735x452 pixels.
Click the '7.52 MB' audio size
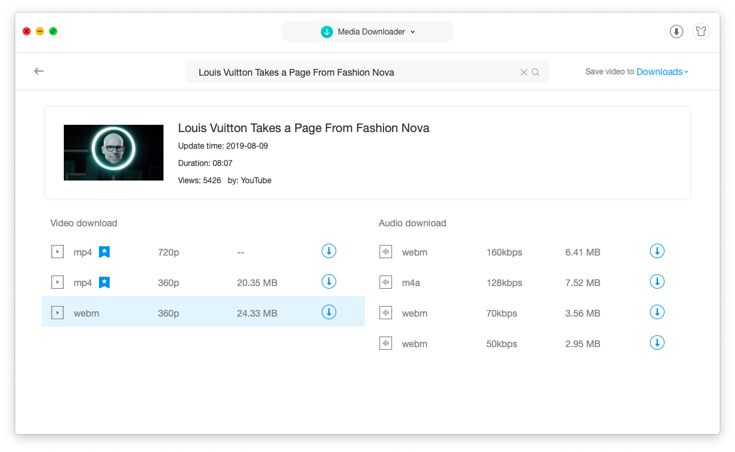[x=583, y=283]
